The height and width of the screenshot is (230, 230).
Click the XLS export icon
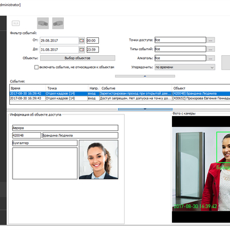pyautogui.click(x=16, y=24)
